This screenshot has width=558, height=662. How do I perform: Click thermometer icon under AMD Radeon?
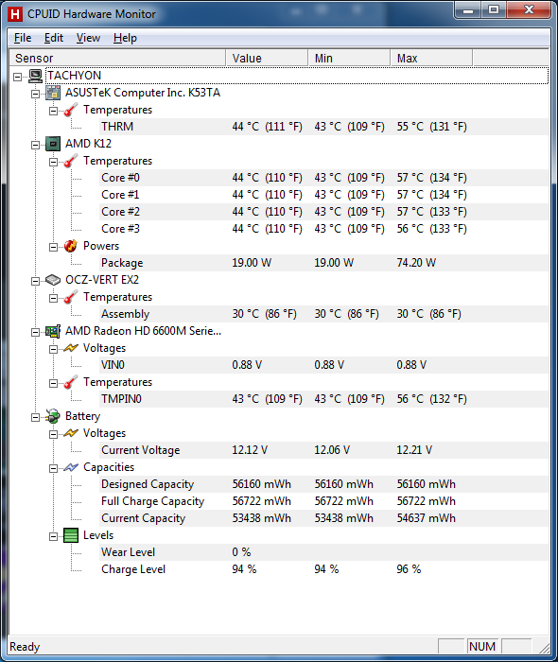(x=71, y=382)
